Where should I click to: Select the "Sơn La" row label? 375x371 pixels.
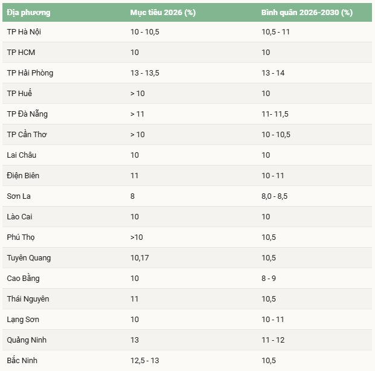(19, 196)
